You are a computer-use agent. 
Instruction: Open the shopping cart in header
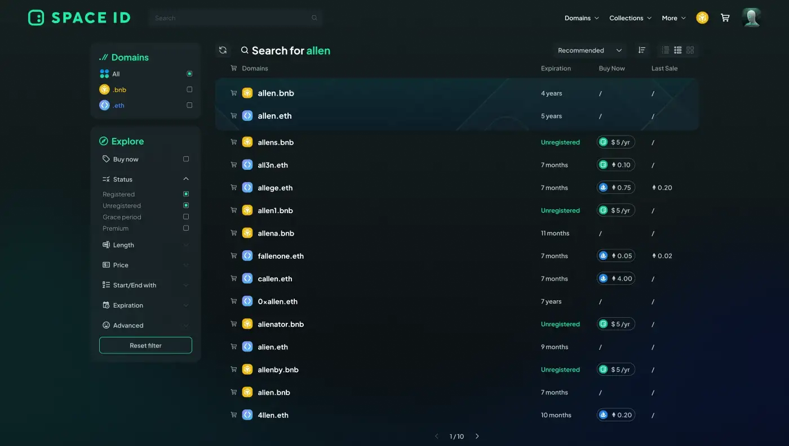click(x=725, y=18)
